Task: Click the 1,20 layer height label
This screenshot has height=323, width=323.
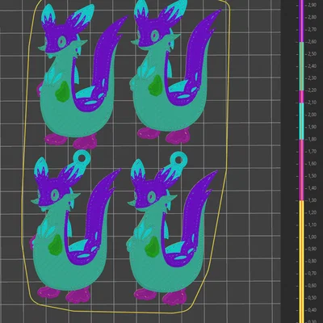Action: coord(312,212)
